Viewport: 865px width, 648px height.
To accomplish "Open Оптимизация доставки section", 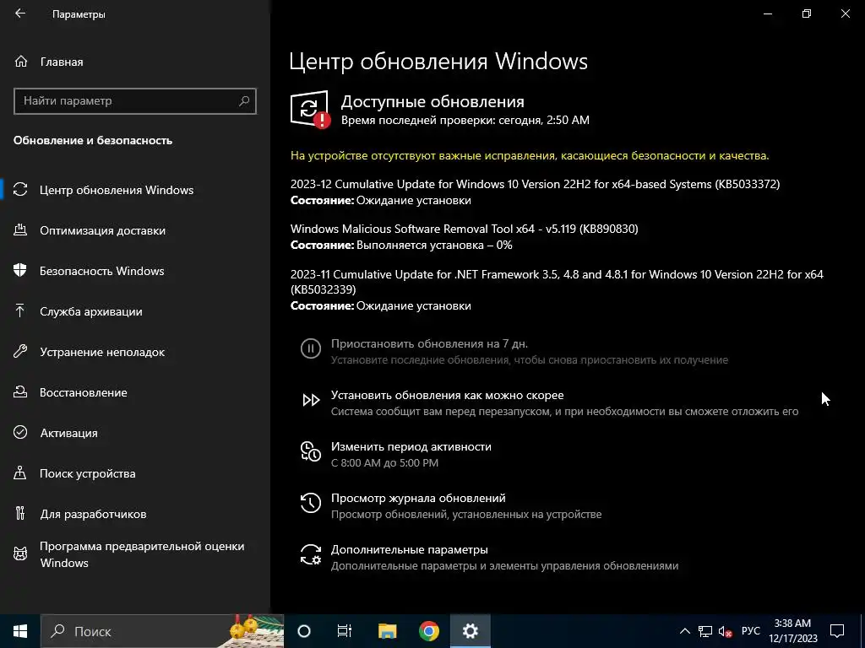I will 102,230.
